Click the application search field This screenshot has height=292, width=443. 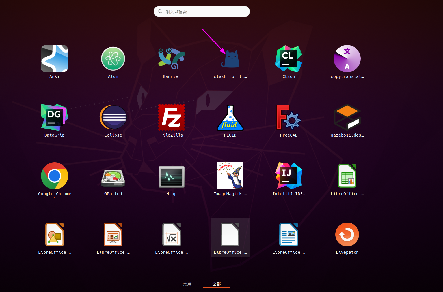[x=202, y=12]
